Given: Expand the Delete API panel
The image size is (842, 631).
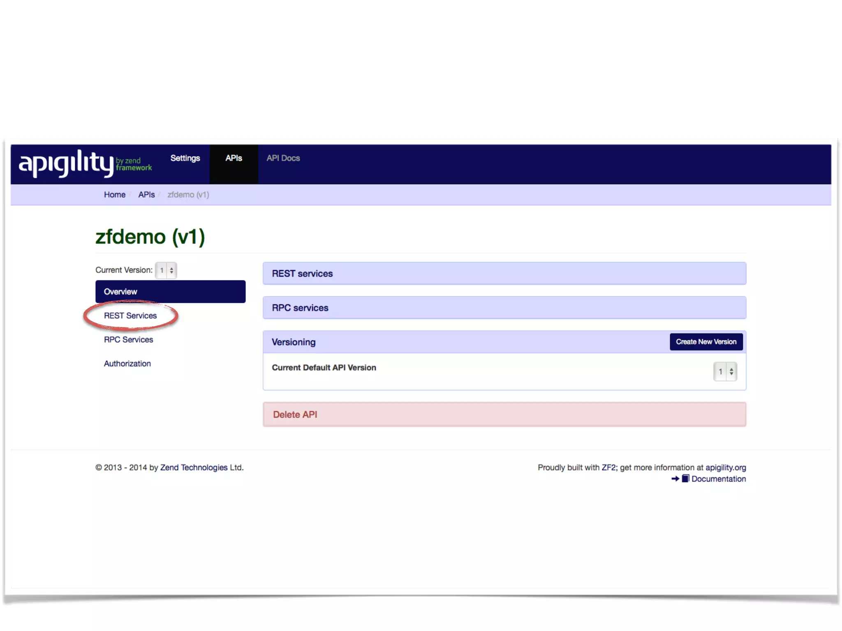Looking at the screenshot, I should (x=295, y=415).
